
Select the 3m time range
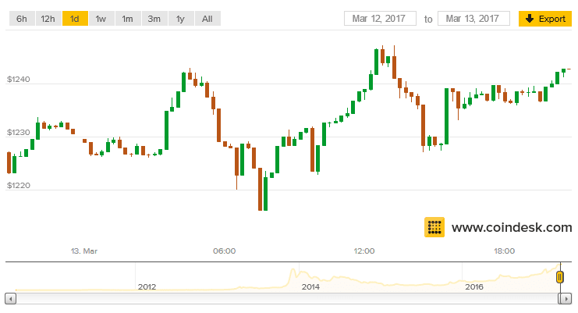[154, 18]
